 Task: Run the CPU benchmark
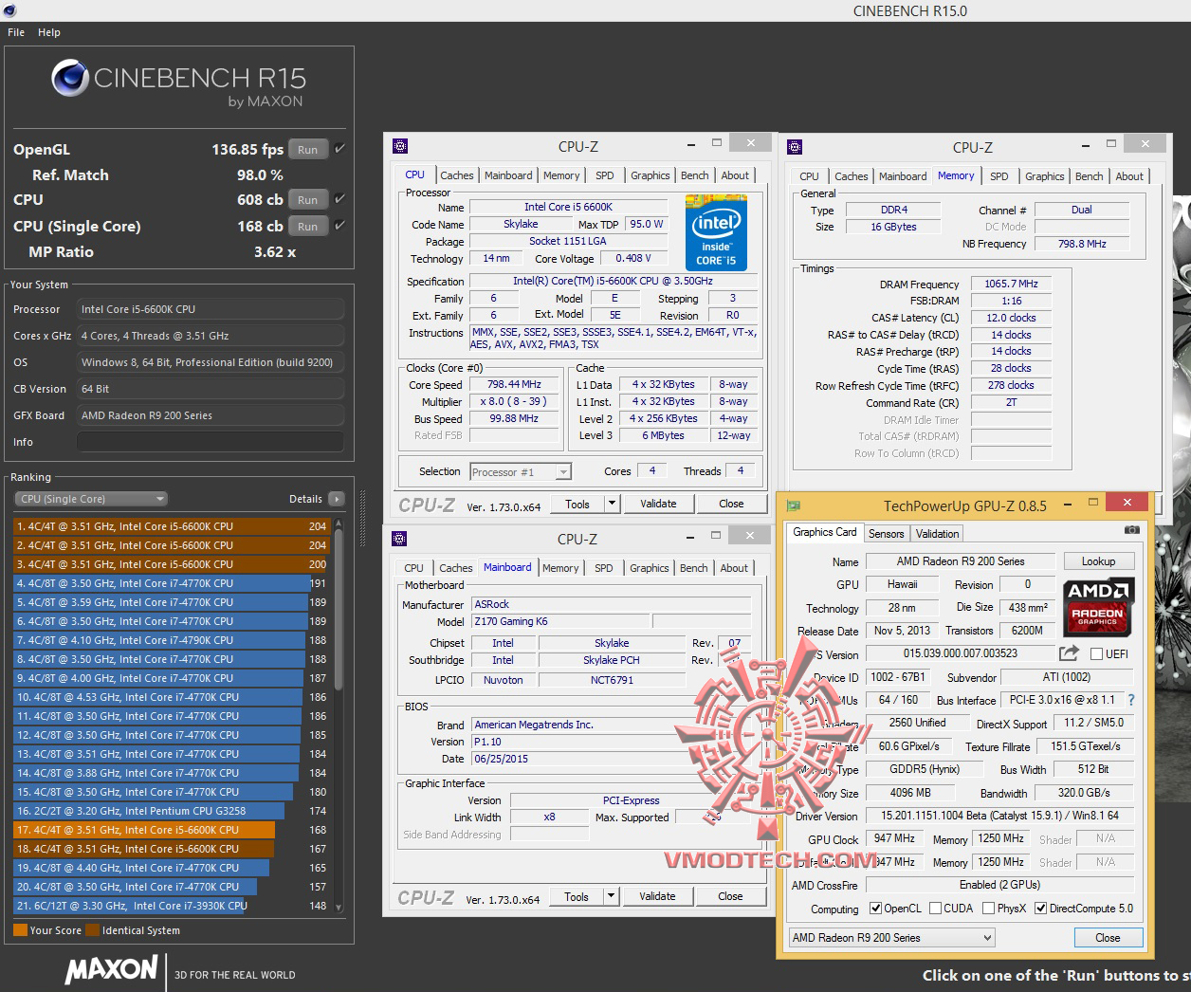308,199
